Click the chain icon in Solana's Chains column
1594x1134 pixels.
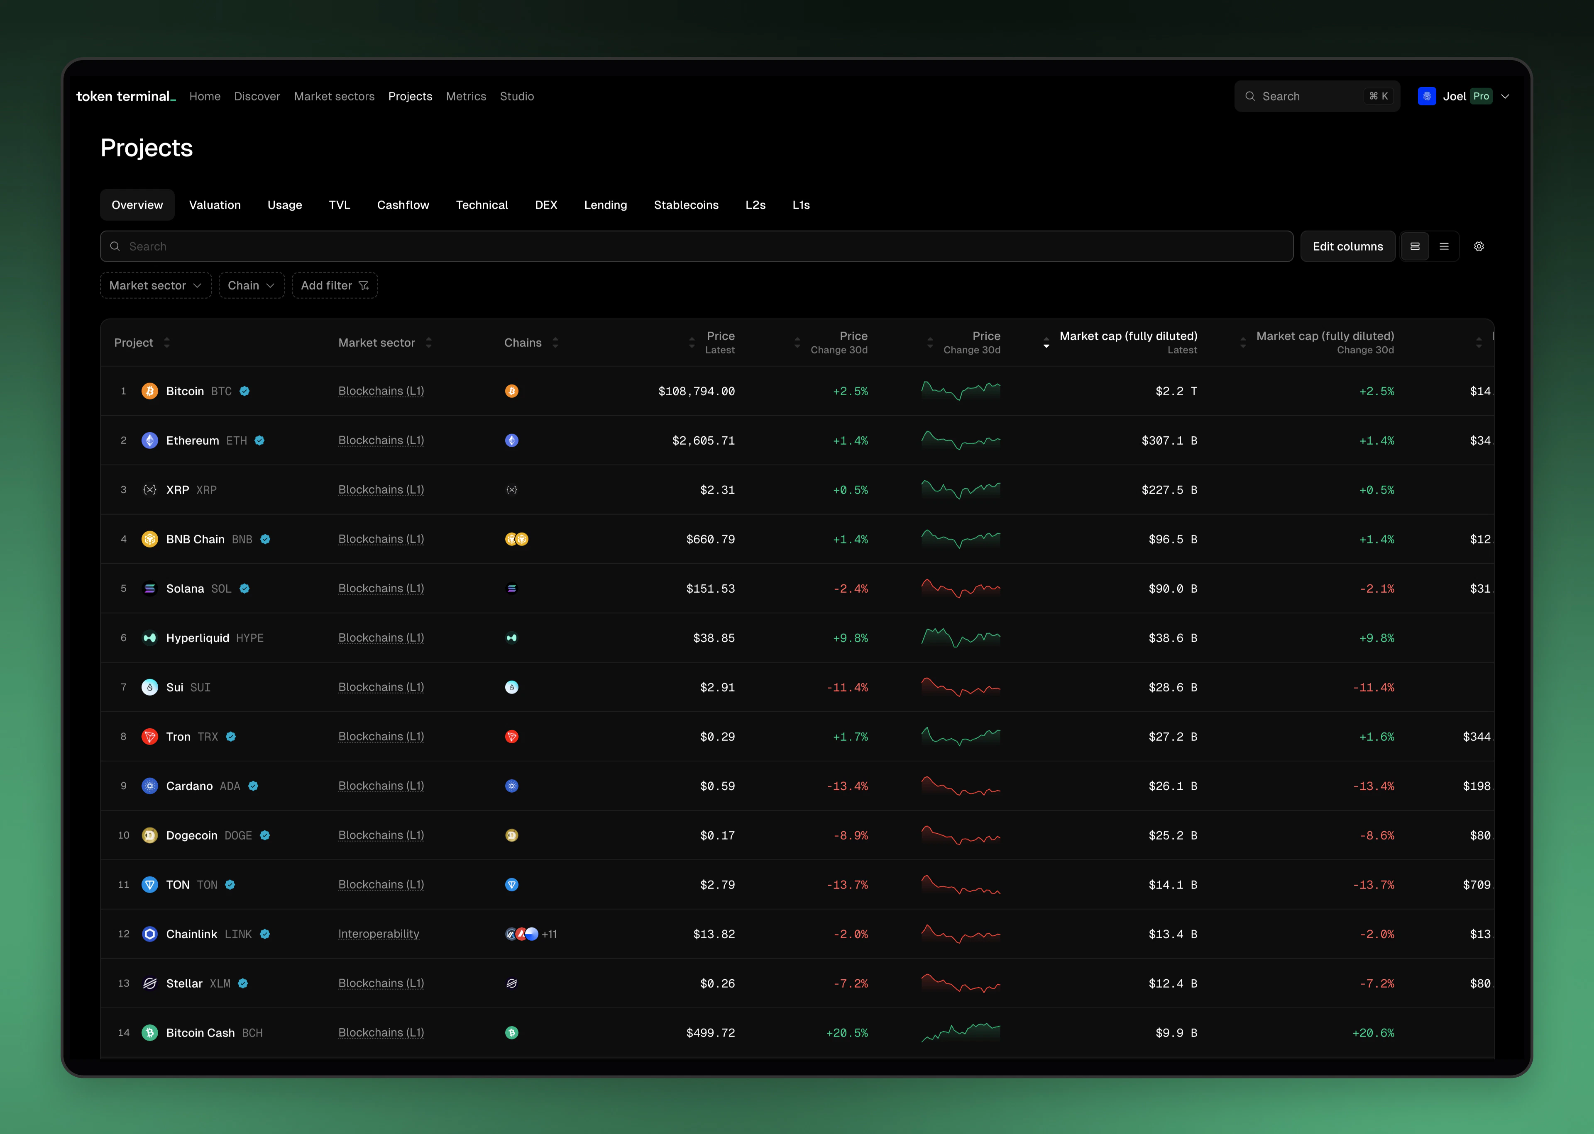click(511, 589)
